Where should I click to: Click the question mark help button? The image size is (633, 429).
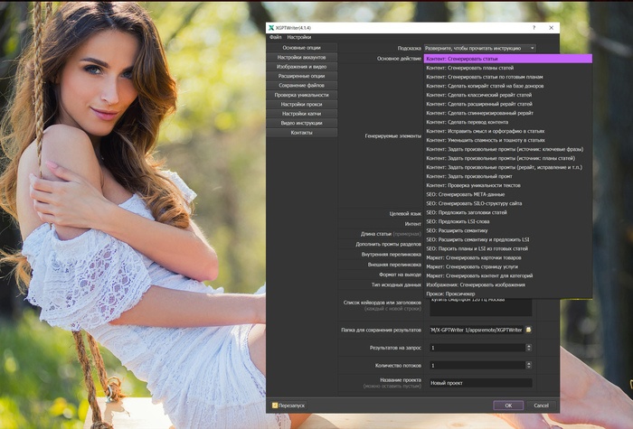click(x=534, y=29)
